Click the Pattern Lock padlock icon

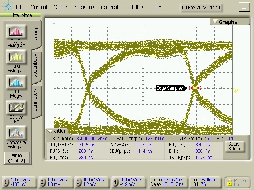229,182
